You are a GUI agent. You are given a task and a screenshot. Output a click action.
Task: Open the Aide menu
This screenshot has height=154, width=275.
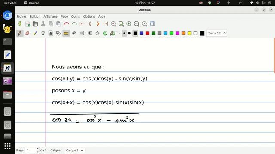point(101,16)
